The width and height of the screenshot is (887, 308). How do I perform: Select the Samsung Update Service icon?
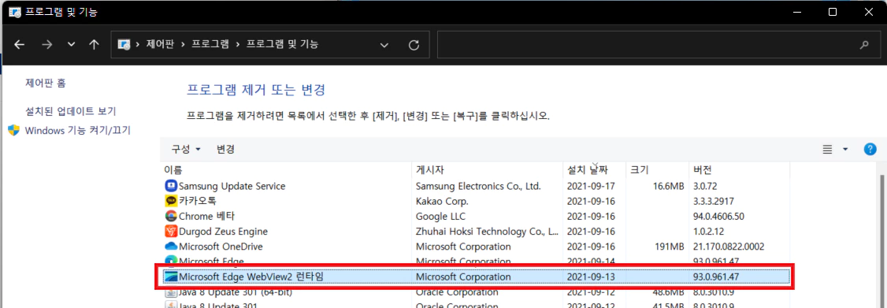tap(171, 186)
